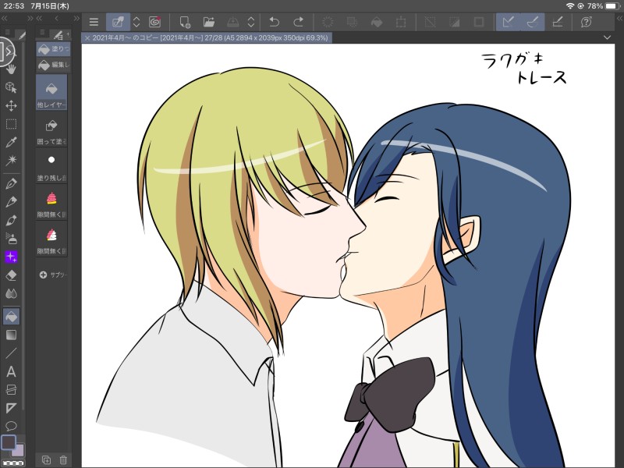Collapse the tool palette with left double-arrow
This screenshot has width=624, height=468.
(5, 18)
